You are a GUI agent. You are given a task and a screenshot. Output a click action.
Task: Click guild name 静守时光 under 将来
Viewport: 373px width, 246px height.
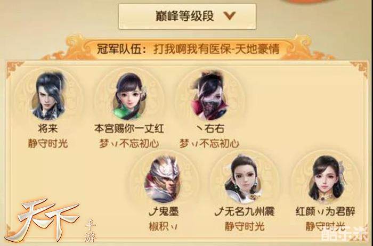tap(48, 143)
